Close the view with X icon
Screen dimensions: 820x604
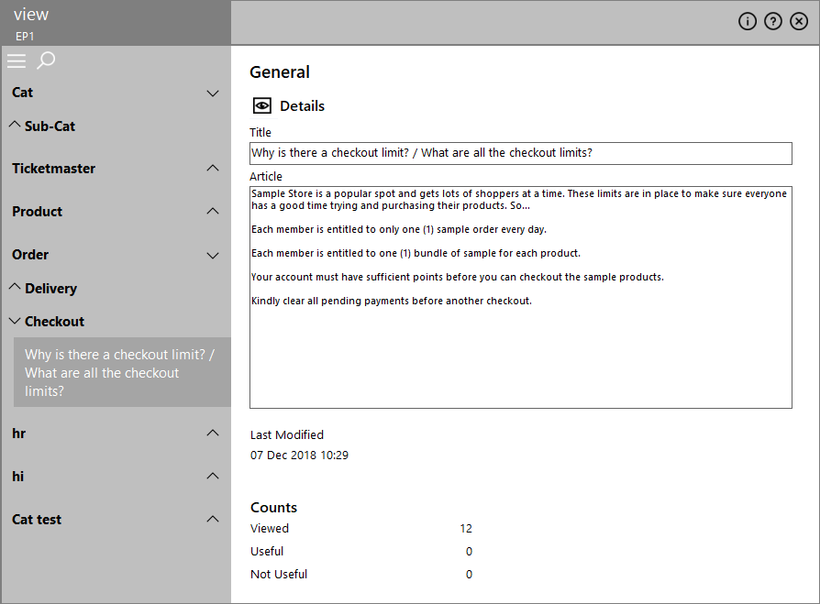click(x=799, y=21)
